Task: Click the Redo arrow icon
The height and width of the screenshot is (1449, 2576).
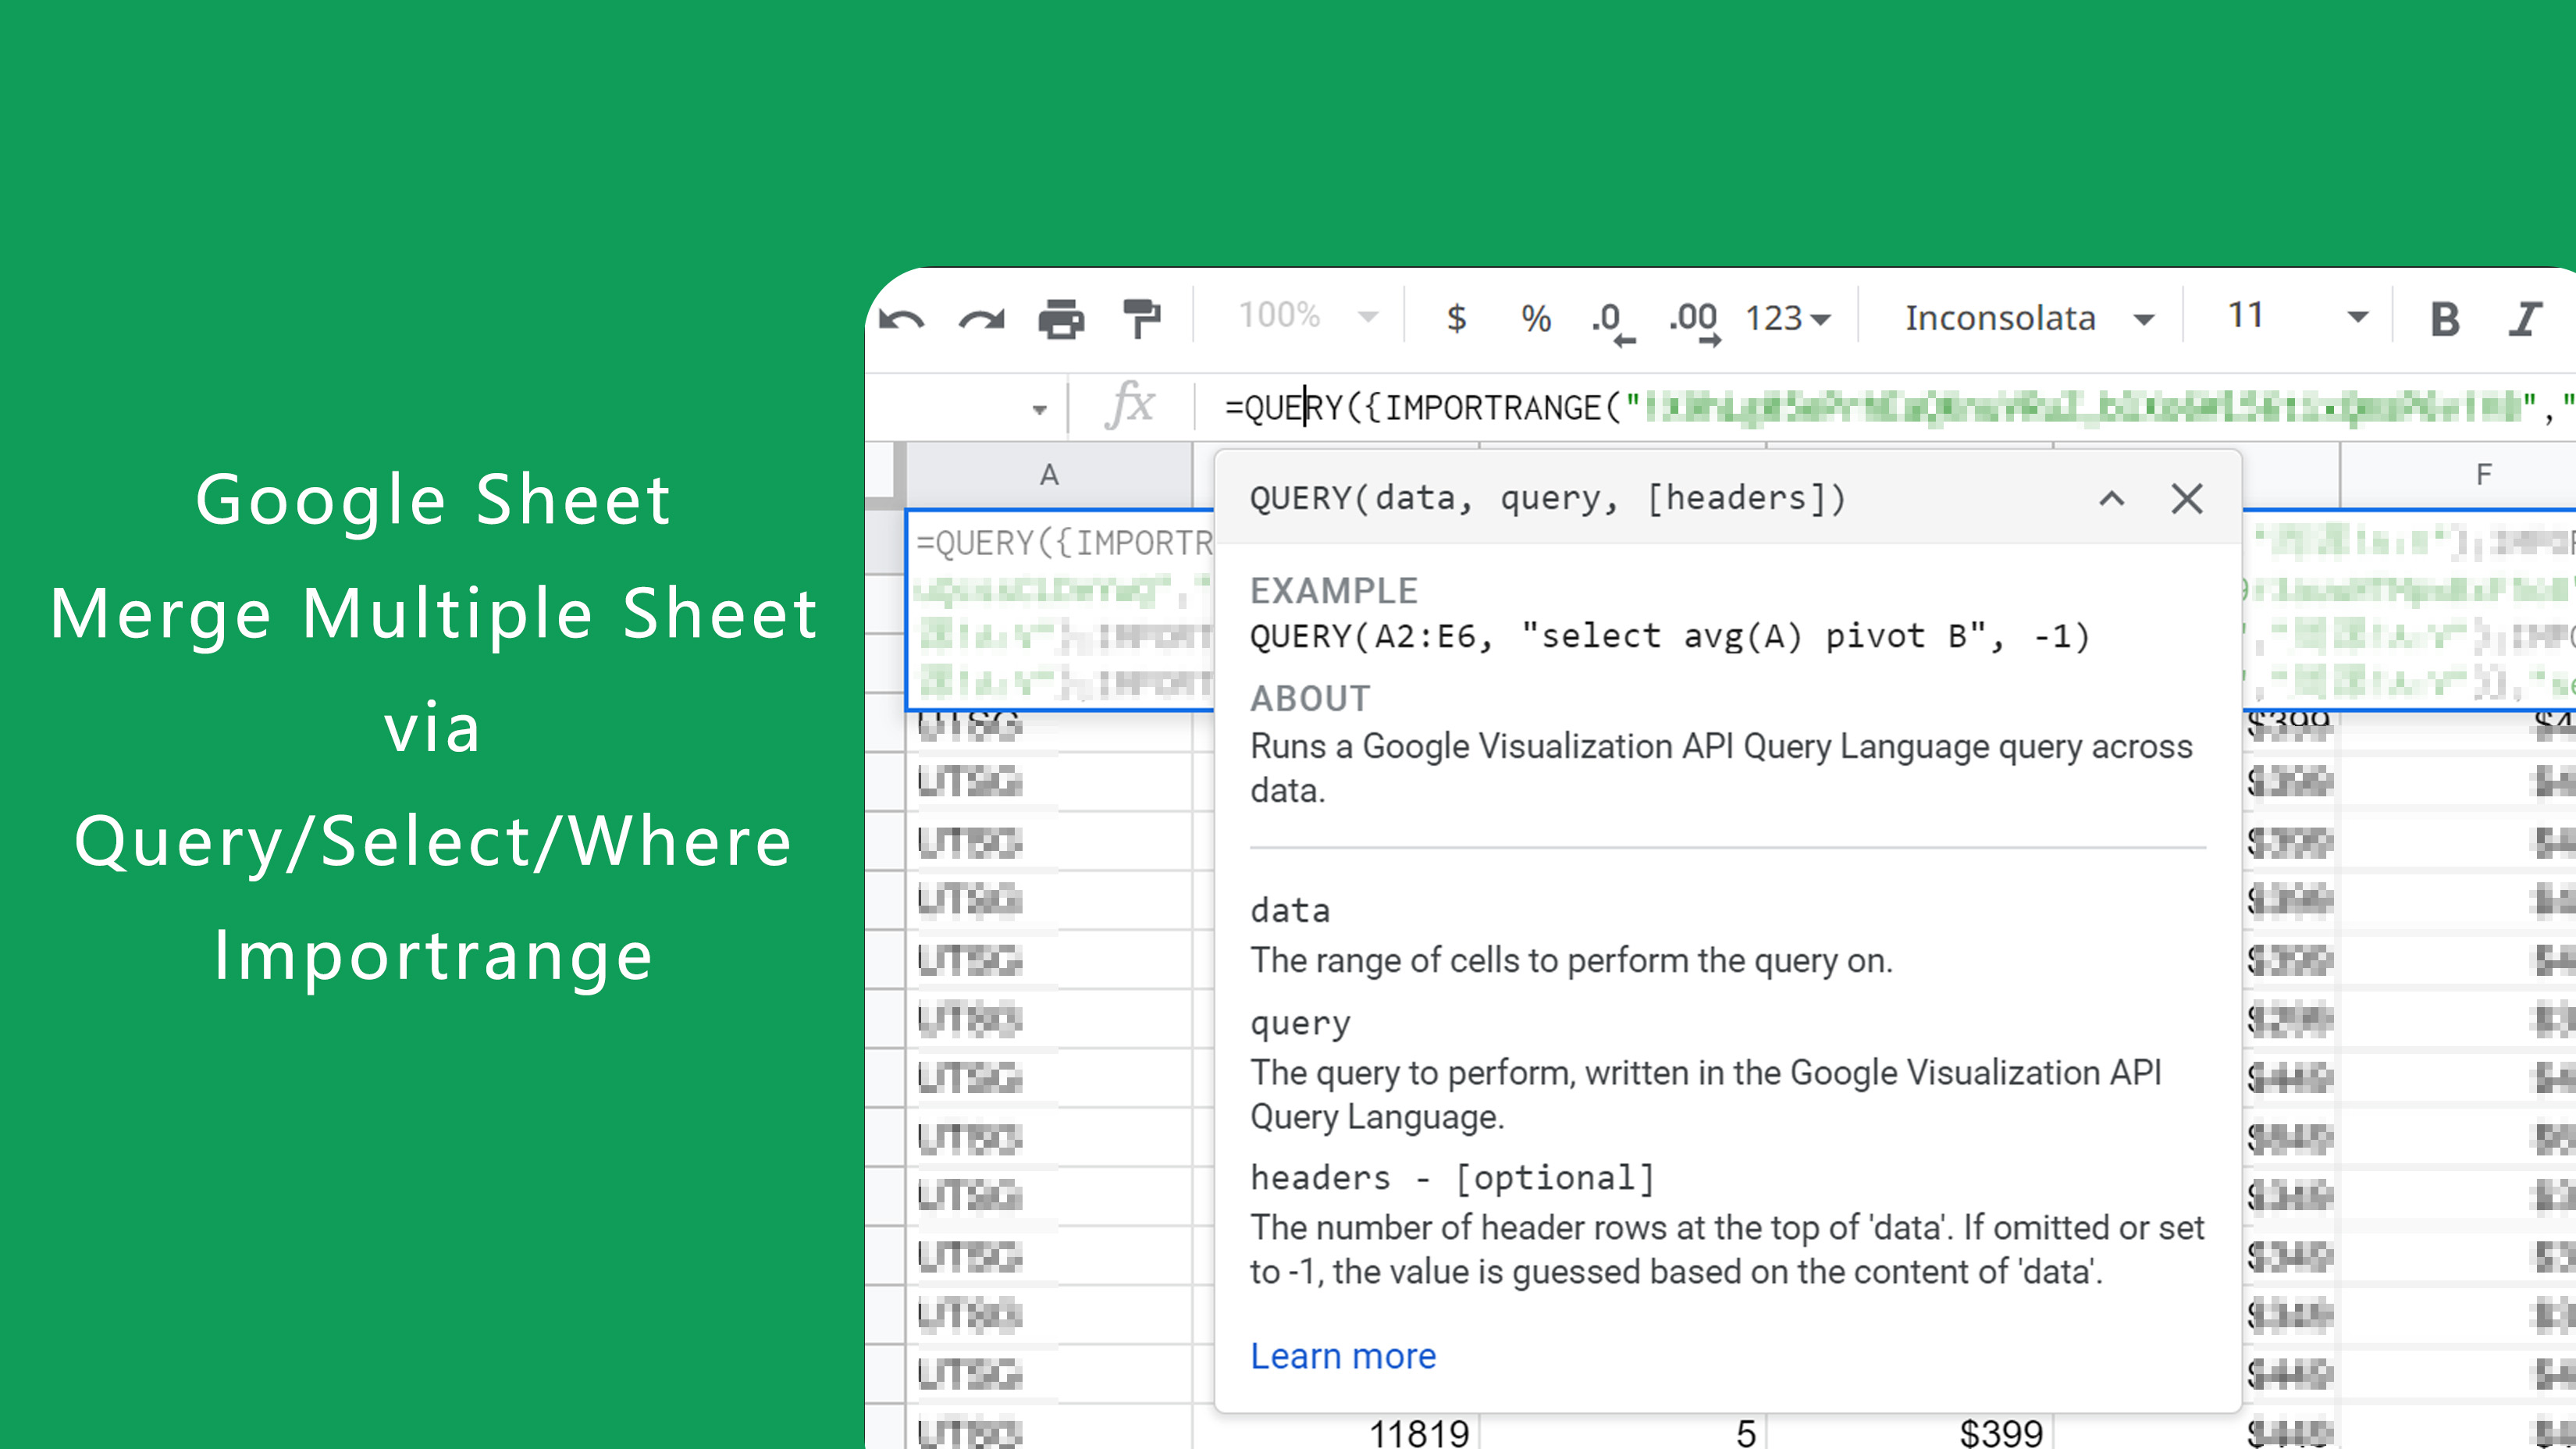Action: coord(981,319)
